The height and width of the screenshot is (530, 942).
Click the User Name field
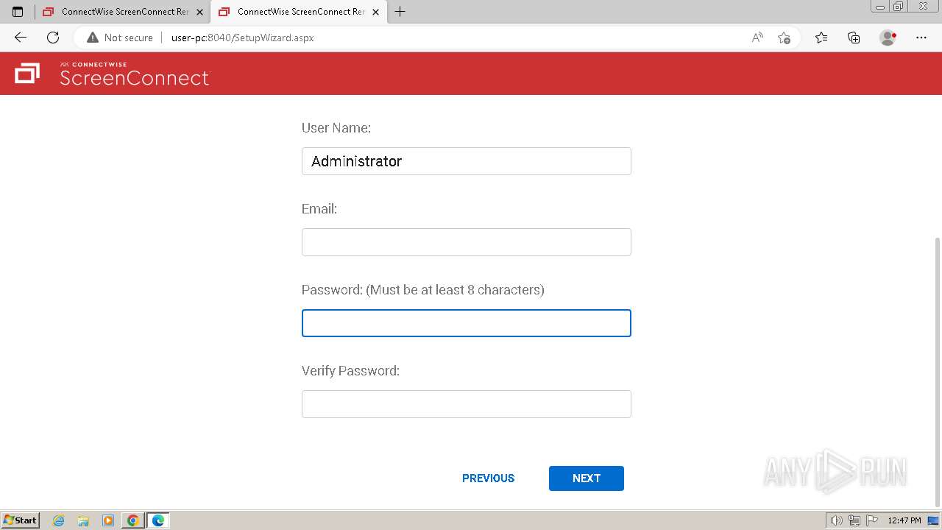tap(466, 161)
